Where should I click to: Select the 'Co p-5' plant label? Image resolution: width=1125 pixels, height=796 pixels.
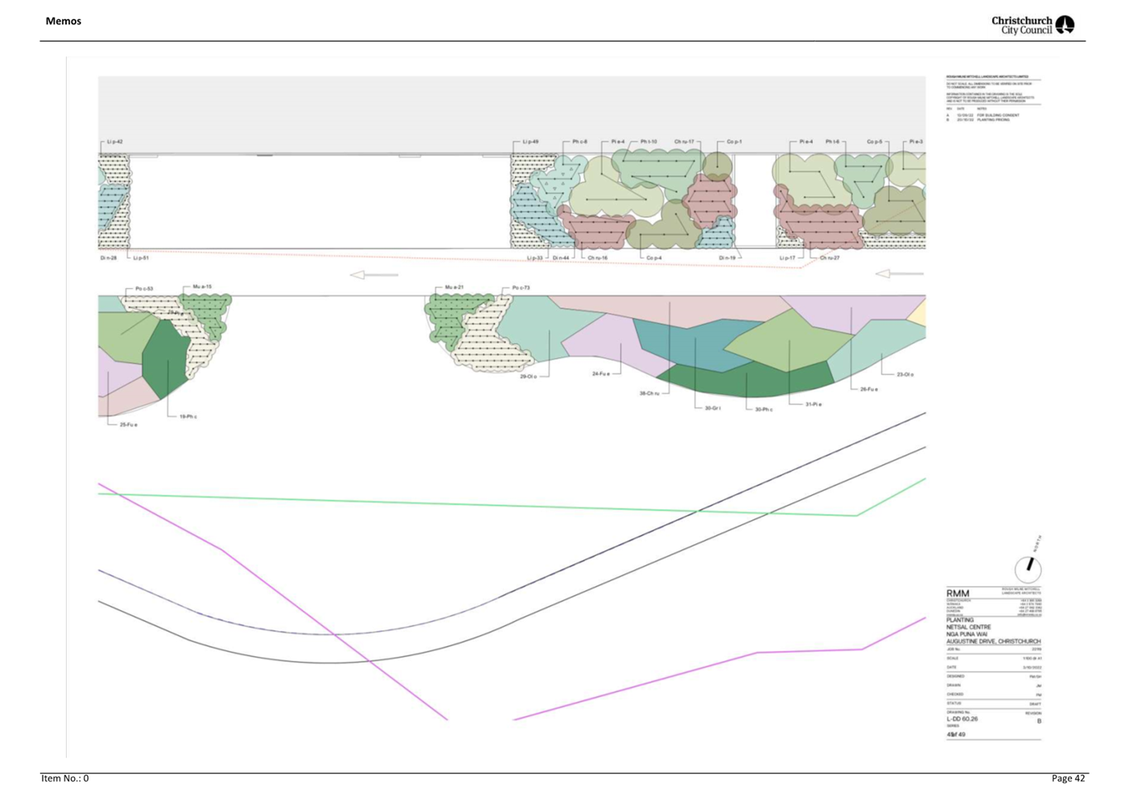[874, 142]
